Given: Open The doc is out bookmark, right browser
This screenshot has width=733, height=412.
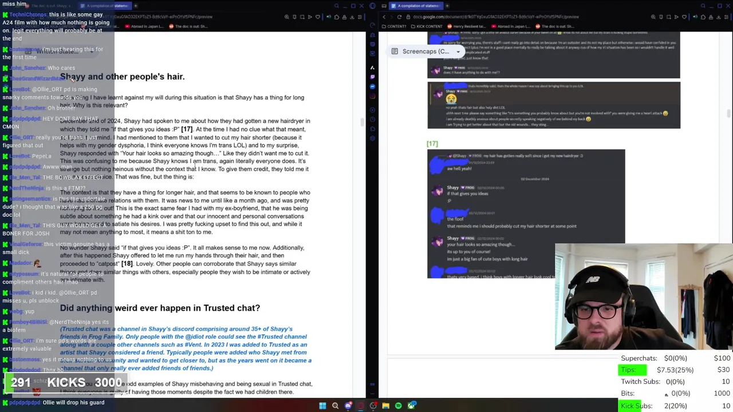Looking at the screenshot, I should click(555, 26).
